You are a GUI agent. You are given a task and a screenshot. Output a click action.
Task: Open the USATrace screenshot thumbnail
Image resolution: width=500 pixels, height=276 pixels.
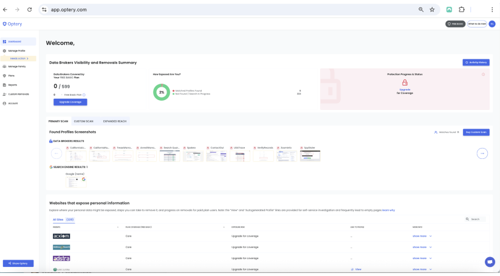pyautogui.click(x=240, y=156)
